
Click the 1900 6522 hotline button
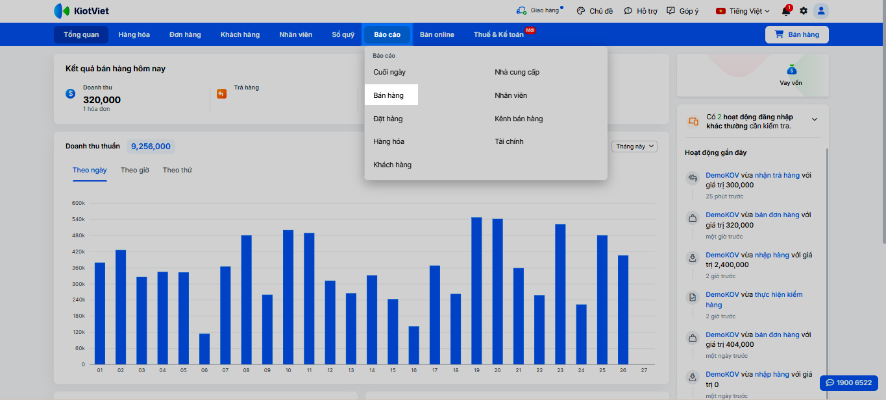(848, 382)
